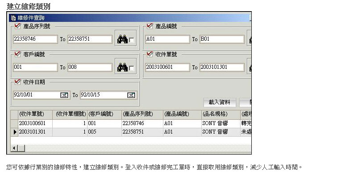Toggle the 產品編號 filter checkbox

150,26
